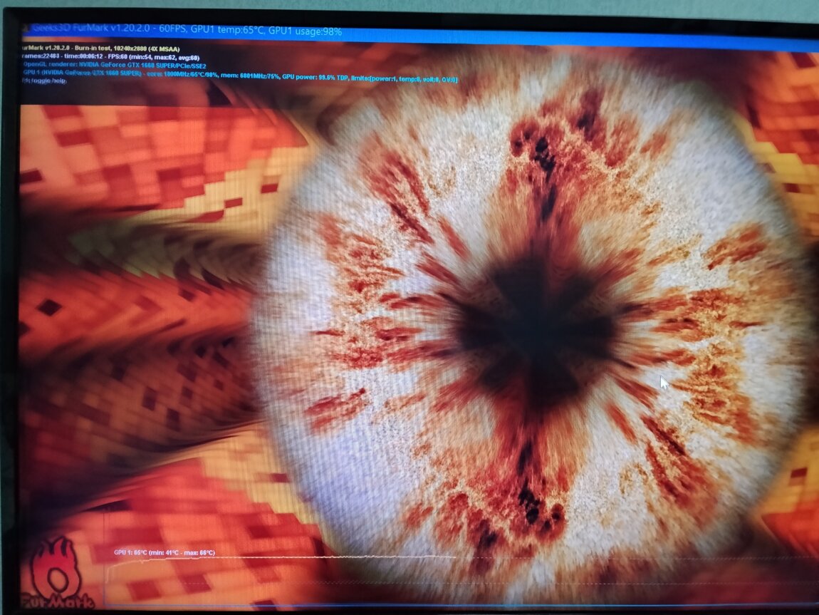This screenshot has height=615, width=819.
Task: Click the F1 toggle help text
Action: 44,80
